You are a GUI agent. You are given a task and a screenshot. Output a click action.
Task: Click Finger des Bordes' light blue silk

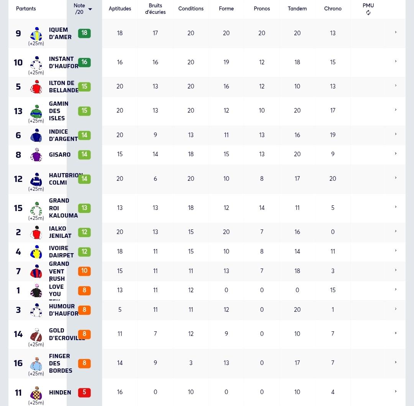(36, 364)
